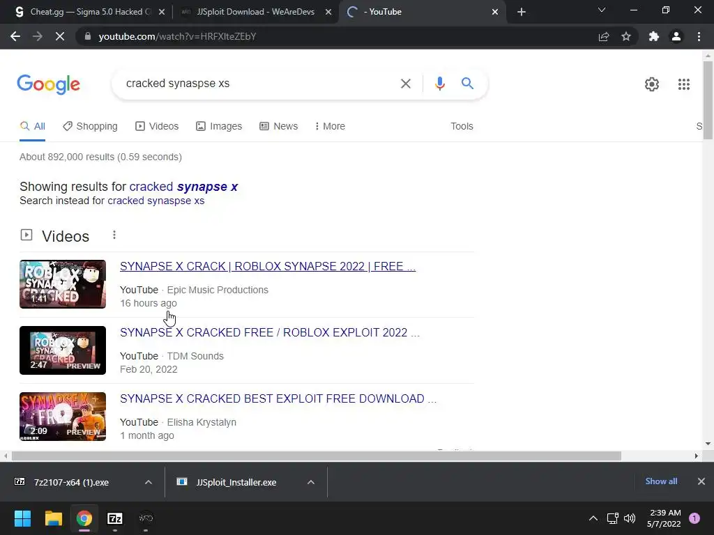Click the share page icon in the address bar
Viewport: 714px width, 535px height.
point(604,36)
